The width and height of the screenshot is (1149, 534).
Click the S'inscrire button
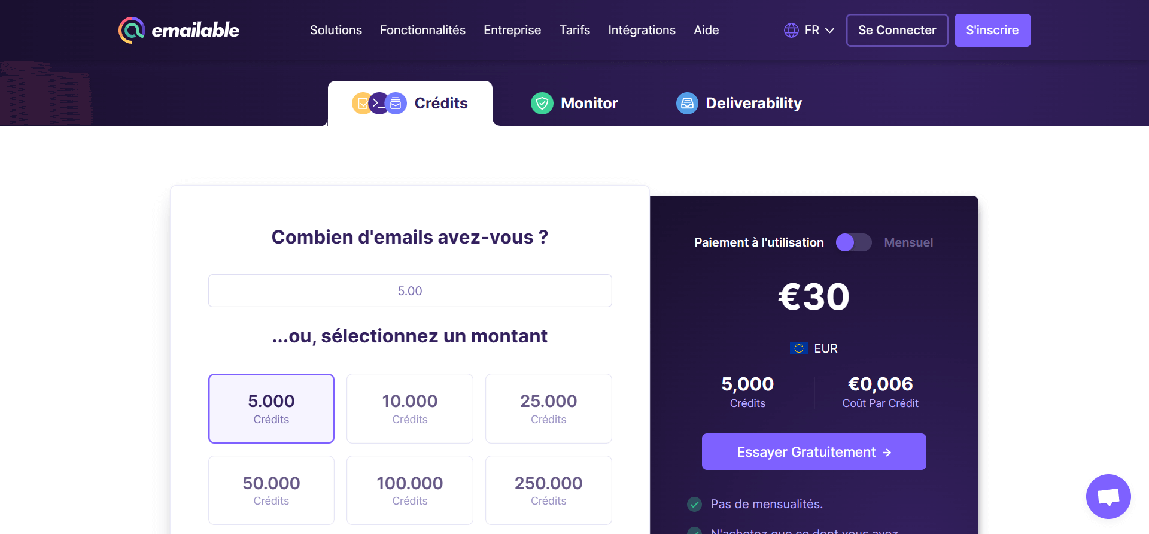click(x=992, y=30)
